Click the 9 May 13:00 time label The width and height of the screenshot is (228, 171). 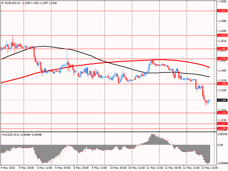pyautogui.click(x=99, y=168)
